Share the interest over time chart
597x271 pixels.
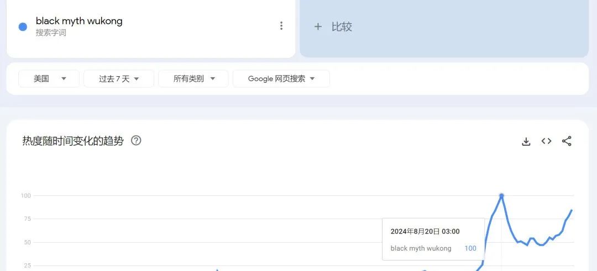[x=567, y=141]
